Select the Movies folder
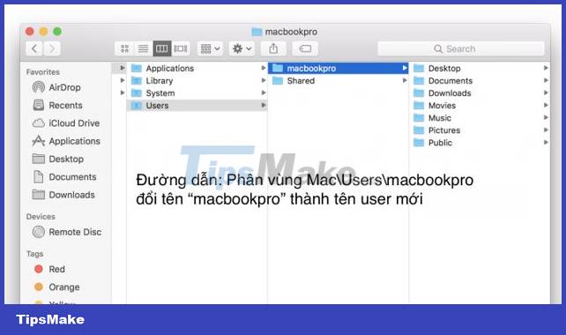The width and height of the screenshot is (566, 335). coord(480,106)
